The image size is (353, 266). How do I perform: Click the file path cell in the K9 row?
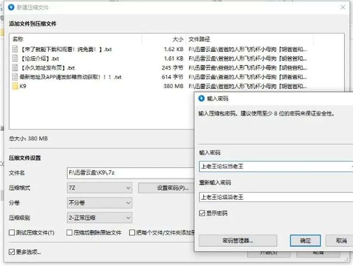click(x=247, y=86)
